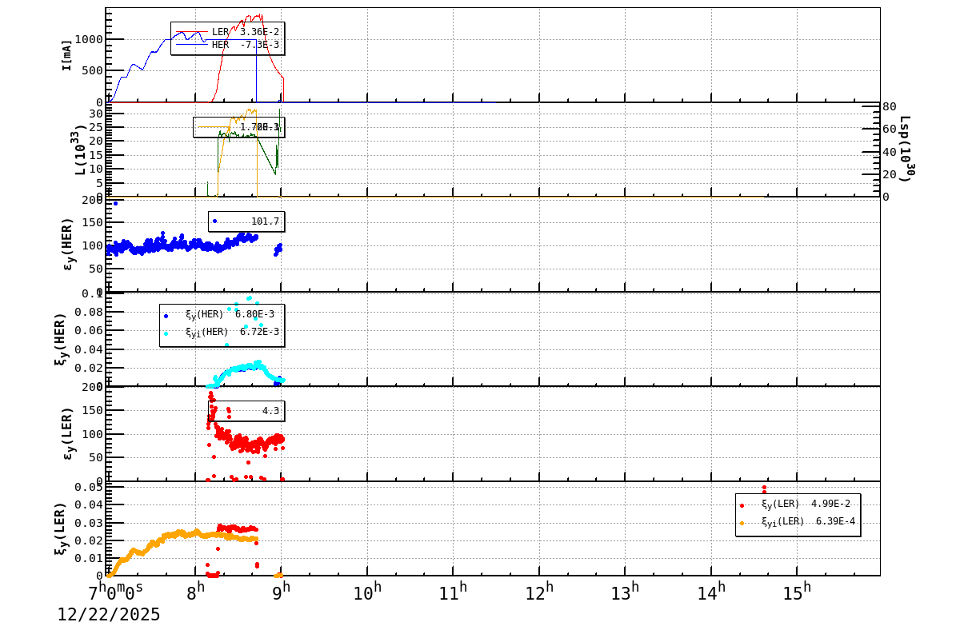Click the 0.04 tick on ξy(LER) axis
This screenshot has width=960, height=638.
[x=88, y=504]
